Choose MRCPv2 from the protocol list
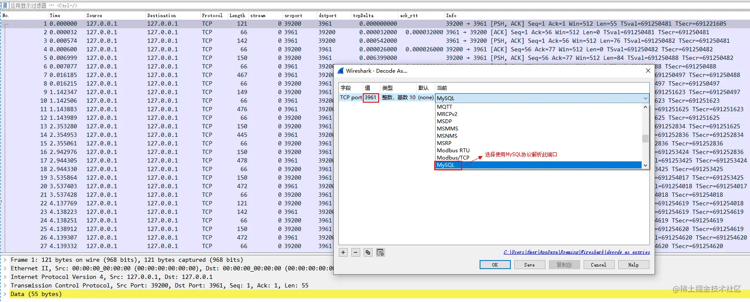This screenshot has height=302, width=750. (x=539, y=114)
